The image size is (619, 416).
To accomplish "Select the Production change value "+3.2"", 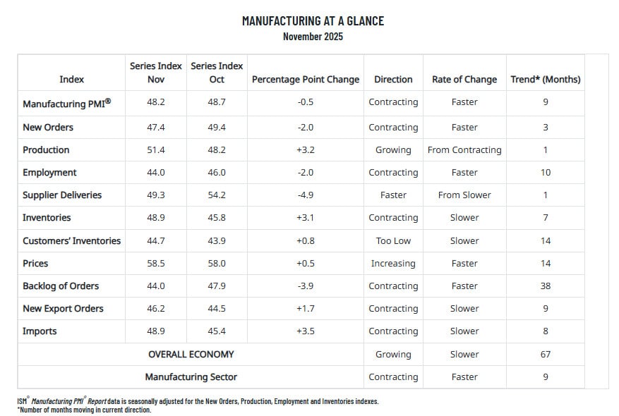I will click(306, 150).
